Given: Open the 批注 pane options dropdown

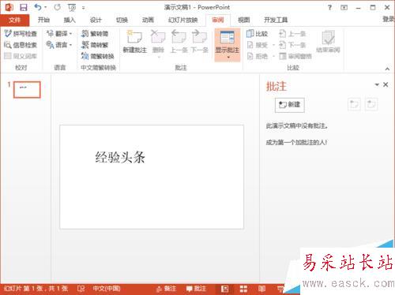Looking at the screenshot, I should click(377, 84).
